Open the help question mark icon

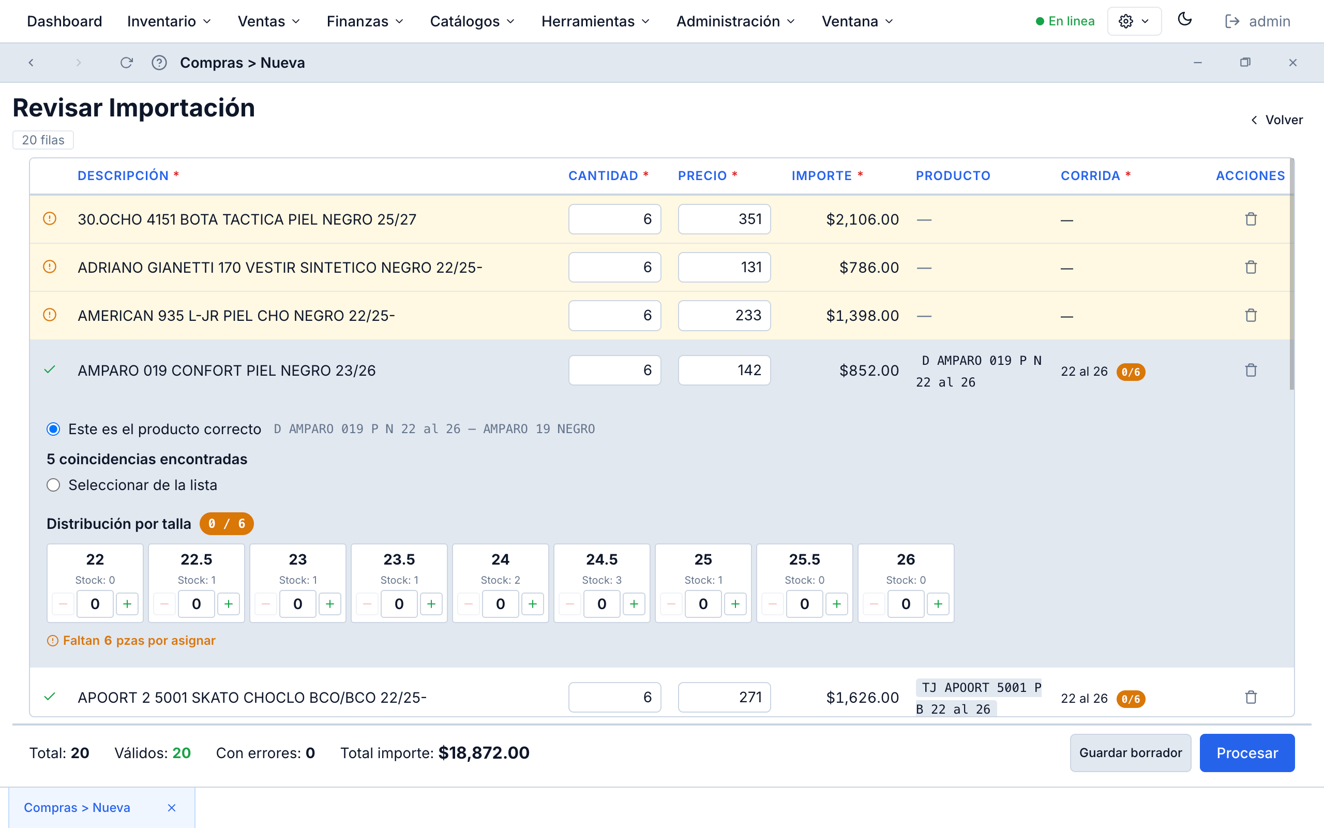[x=159, y=63]
